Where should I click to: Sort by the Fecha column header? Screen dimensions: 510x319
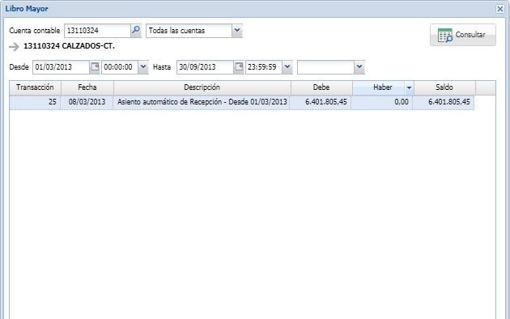pyautogui.click(x=87, y=87)
